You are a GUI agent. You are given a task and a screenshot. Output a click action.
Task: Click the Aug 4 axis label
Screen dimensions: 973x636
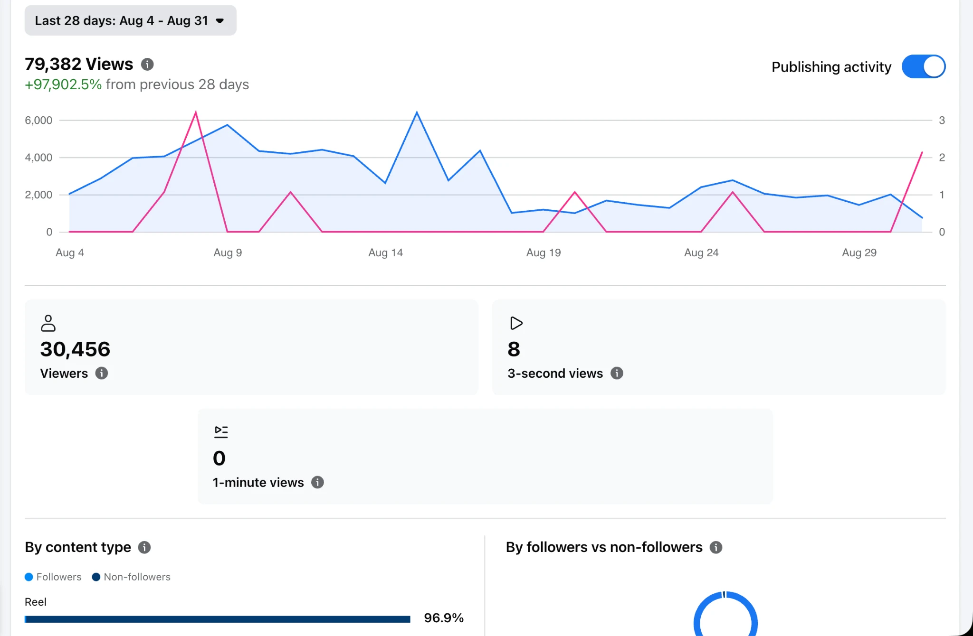point(70,253)
